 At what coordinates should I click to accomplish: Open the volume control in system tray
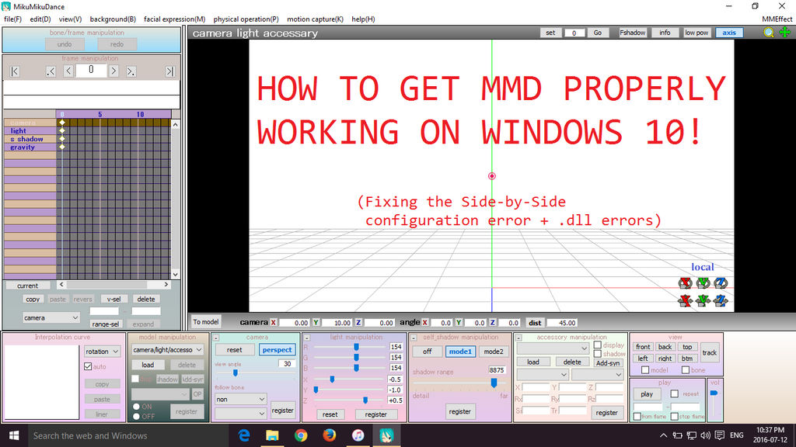click(705, 435)
